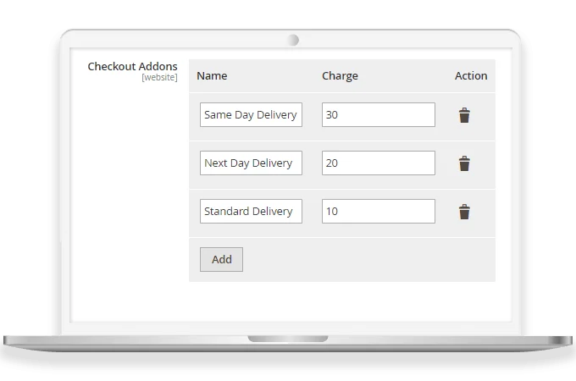
Task: Click the Charge column header
Action: coord(340,75)
